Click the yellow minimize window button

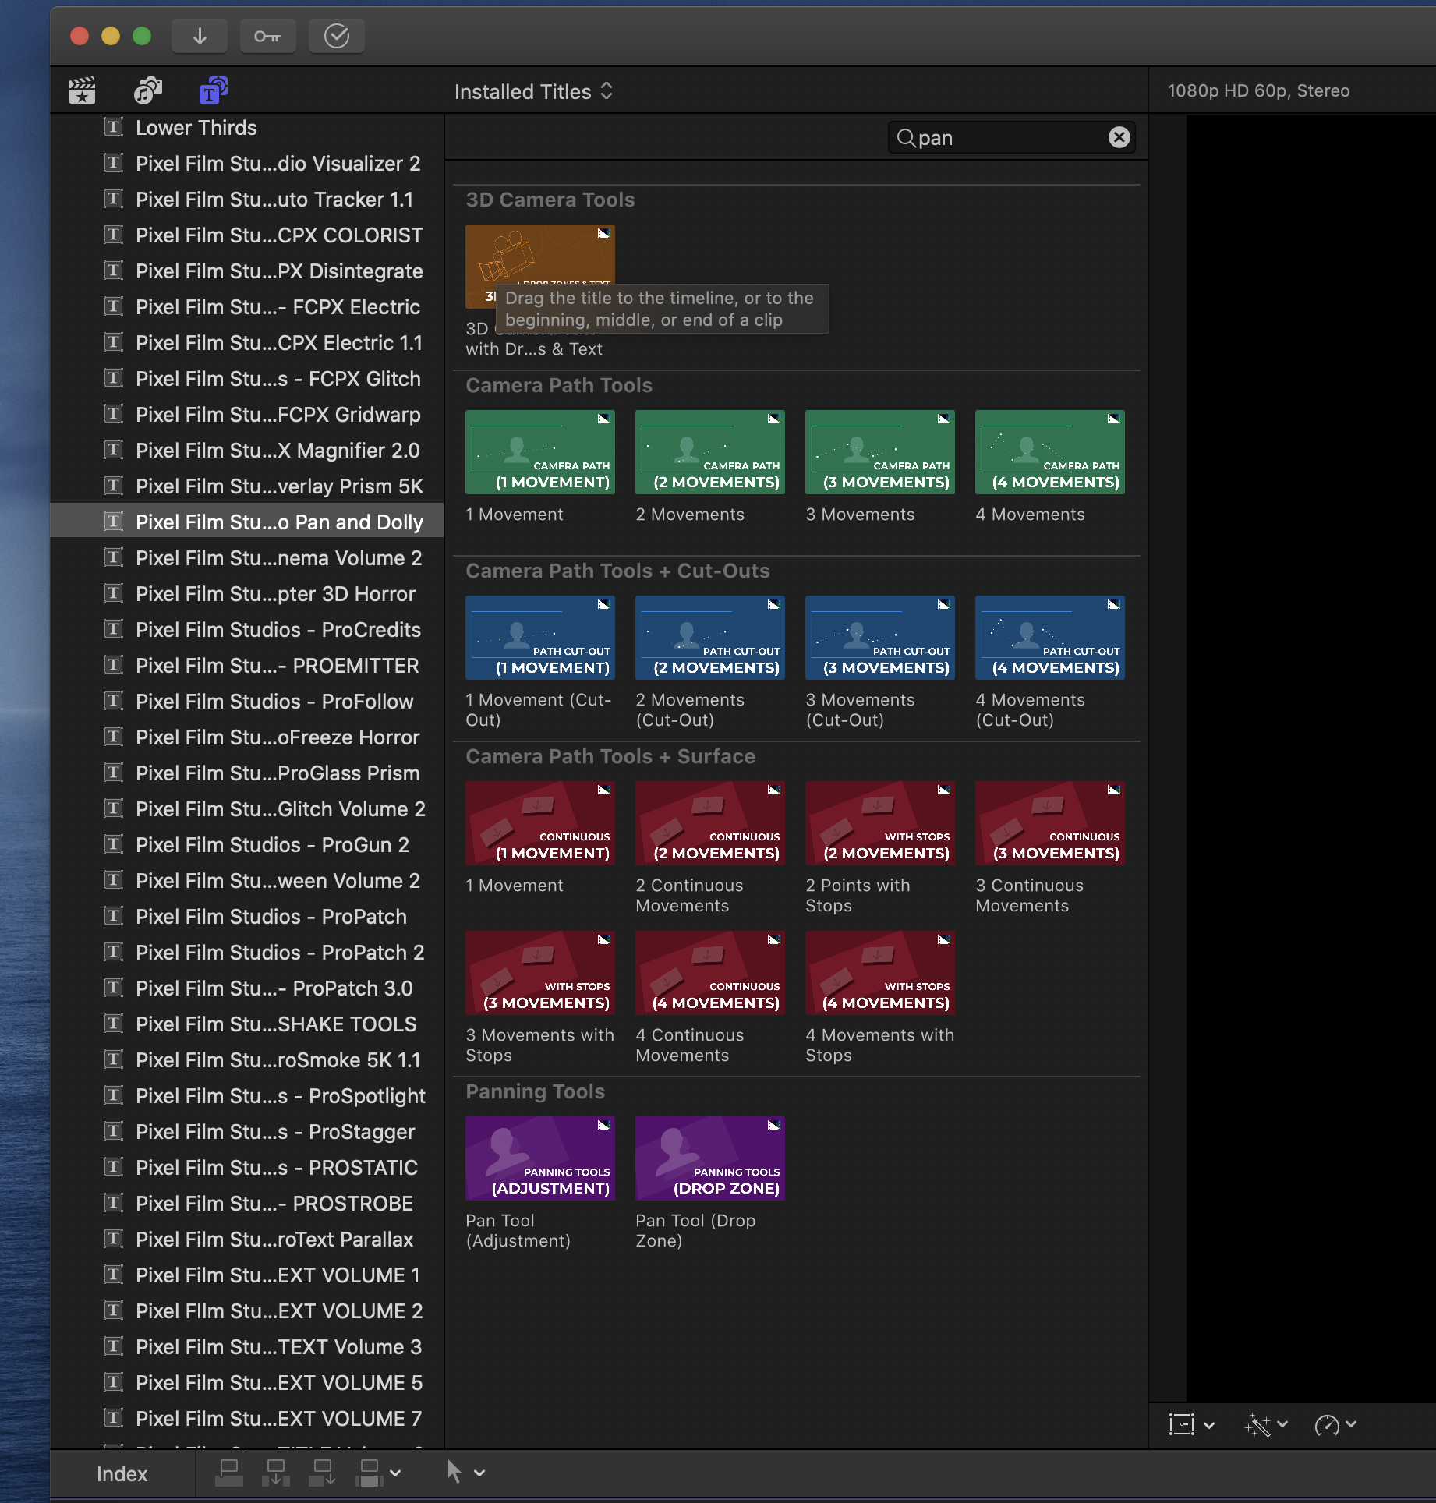111,36
